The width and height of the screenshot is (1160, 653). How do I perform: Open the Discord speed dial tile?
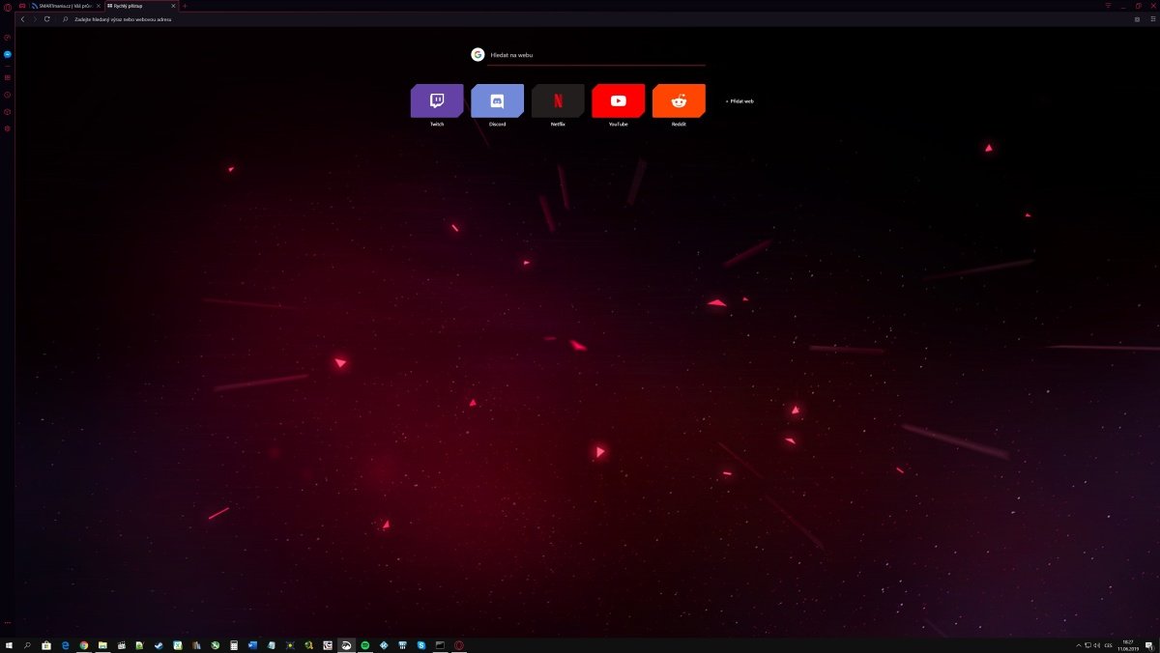(x=497, y=100)
